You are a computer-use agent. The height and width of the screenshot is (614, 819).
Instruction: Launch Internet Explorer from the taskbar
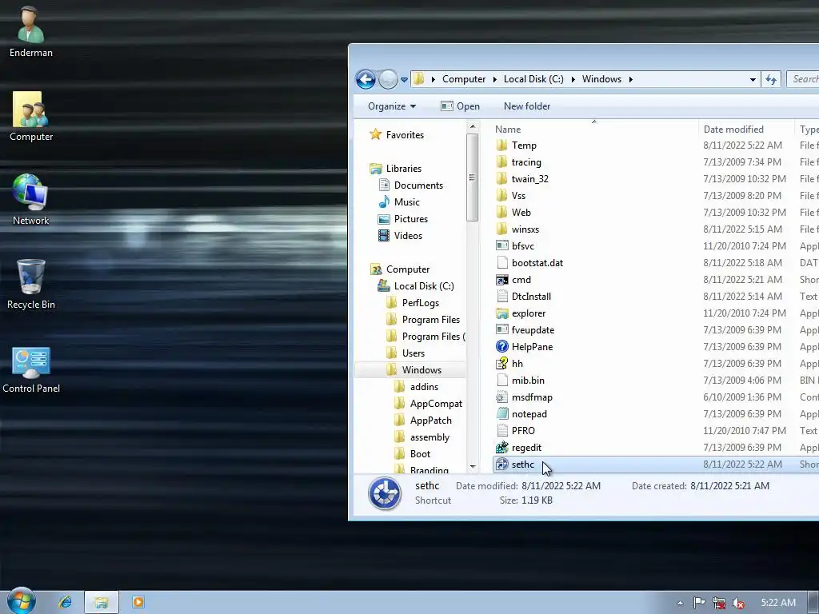click(x=66, y=602)
